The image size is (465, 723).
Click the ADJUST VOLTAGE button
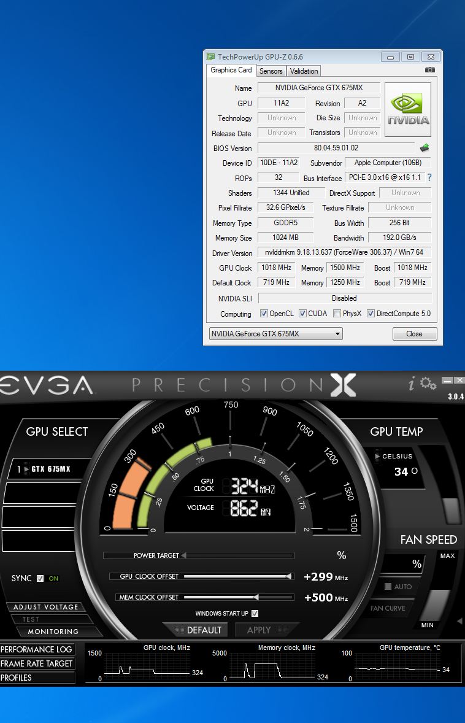click(45, 607)
